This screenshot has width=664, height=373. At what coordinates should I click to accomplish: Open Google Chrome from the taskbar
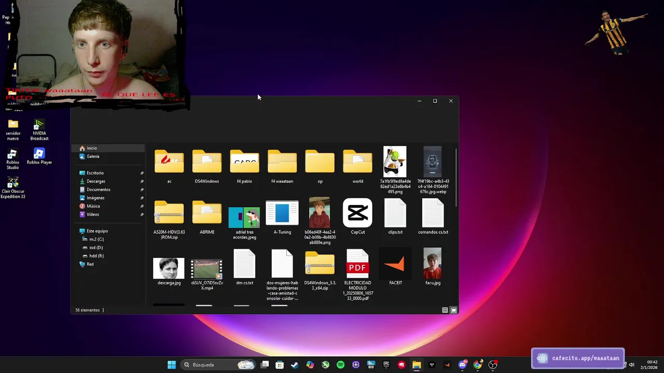(477, 365)
